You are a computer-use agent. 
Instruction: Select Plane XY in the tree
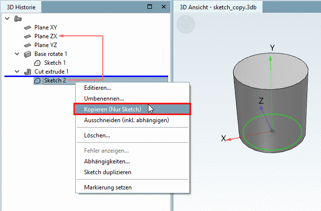tap(46, 27)
